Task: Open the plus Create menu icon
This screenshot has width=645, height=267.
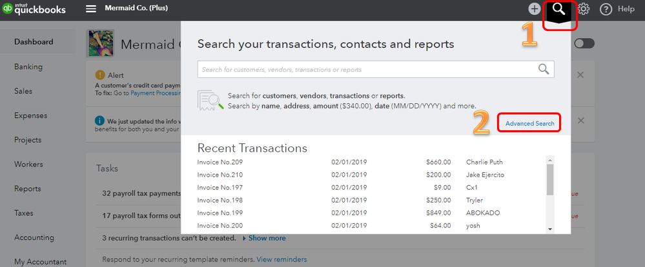Action: click(534, 9)
